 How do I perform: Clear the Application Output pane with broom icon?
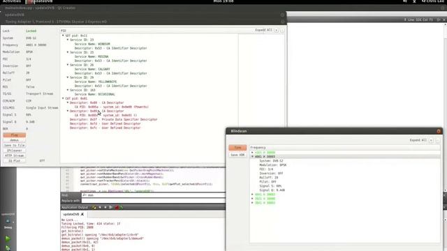pos(94,207)
